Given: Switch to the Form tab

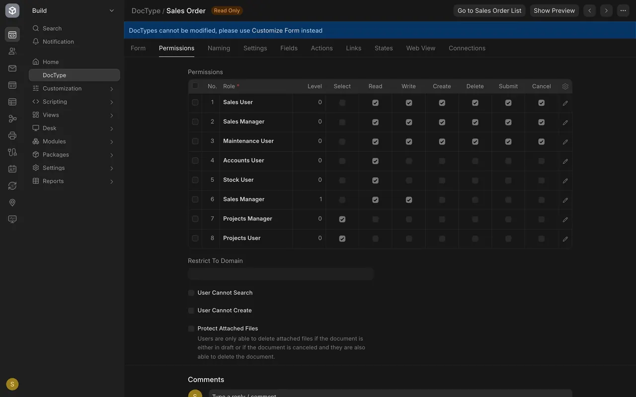Looking at the screenshot, I should (138, 48).
